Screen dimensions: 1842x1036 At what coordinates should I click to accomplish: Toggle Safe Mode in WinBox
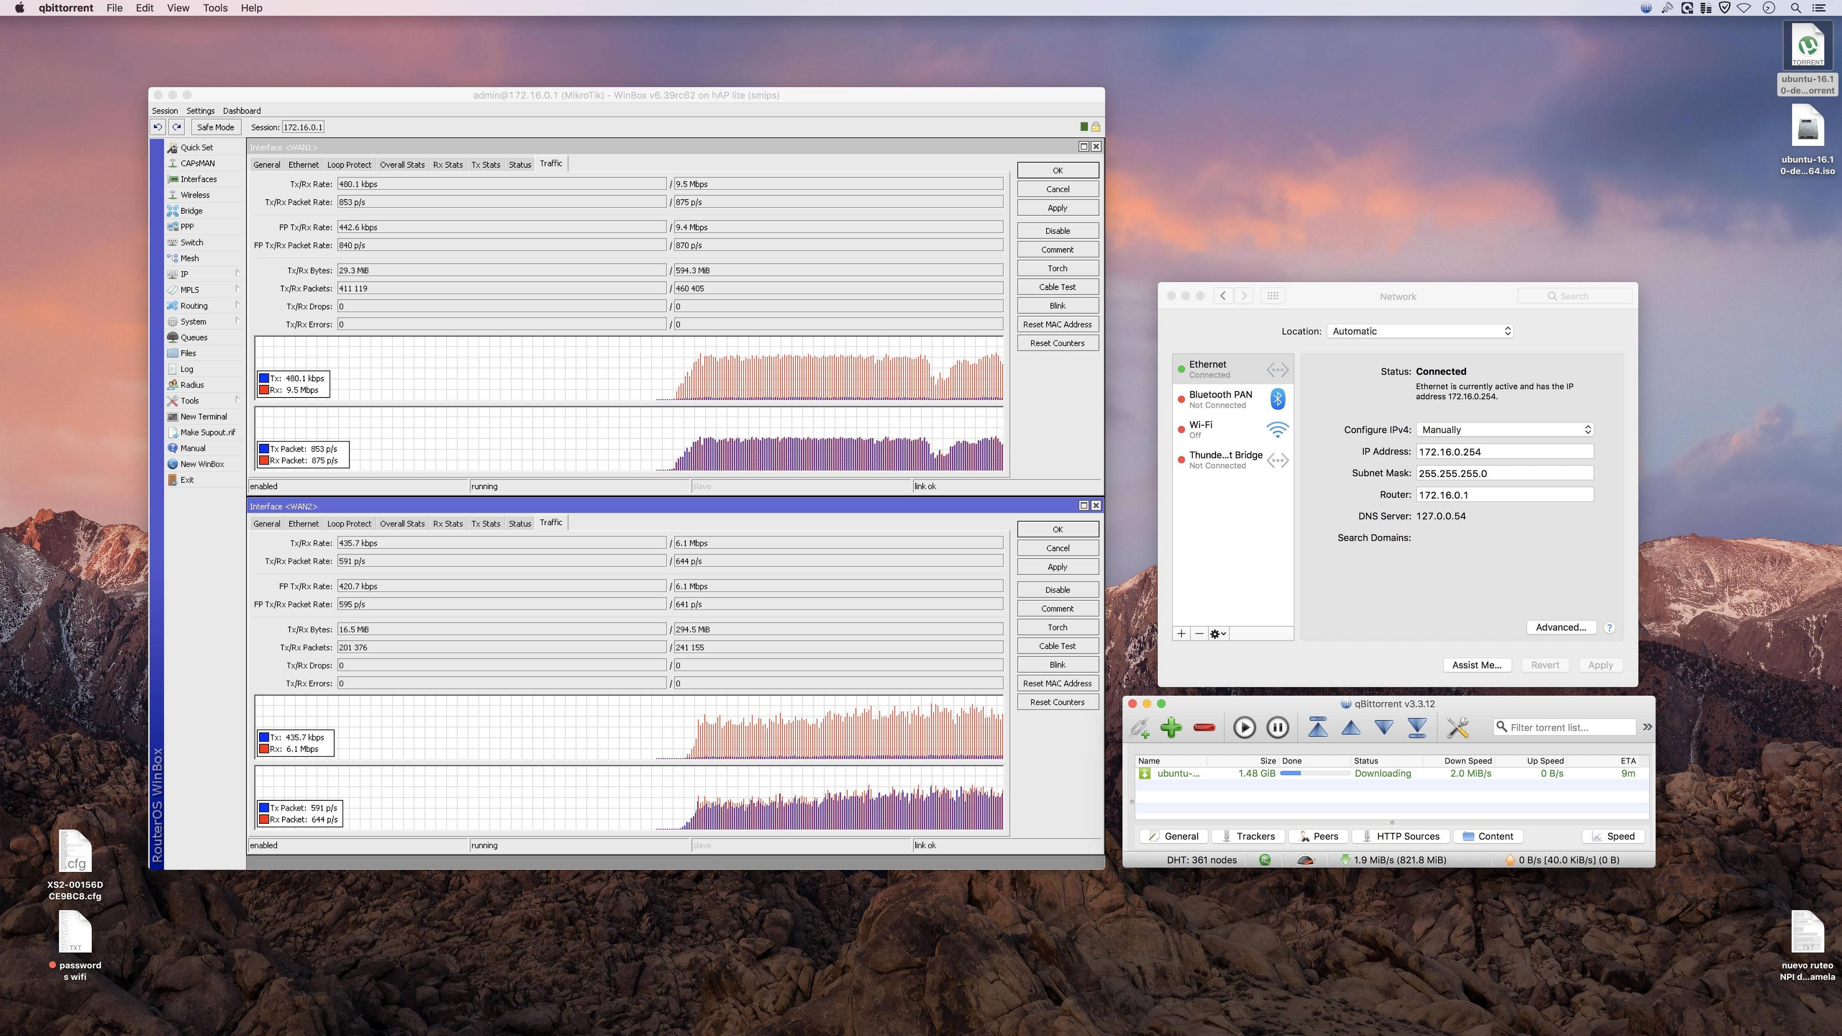coord(215,127)
